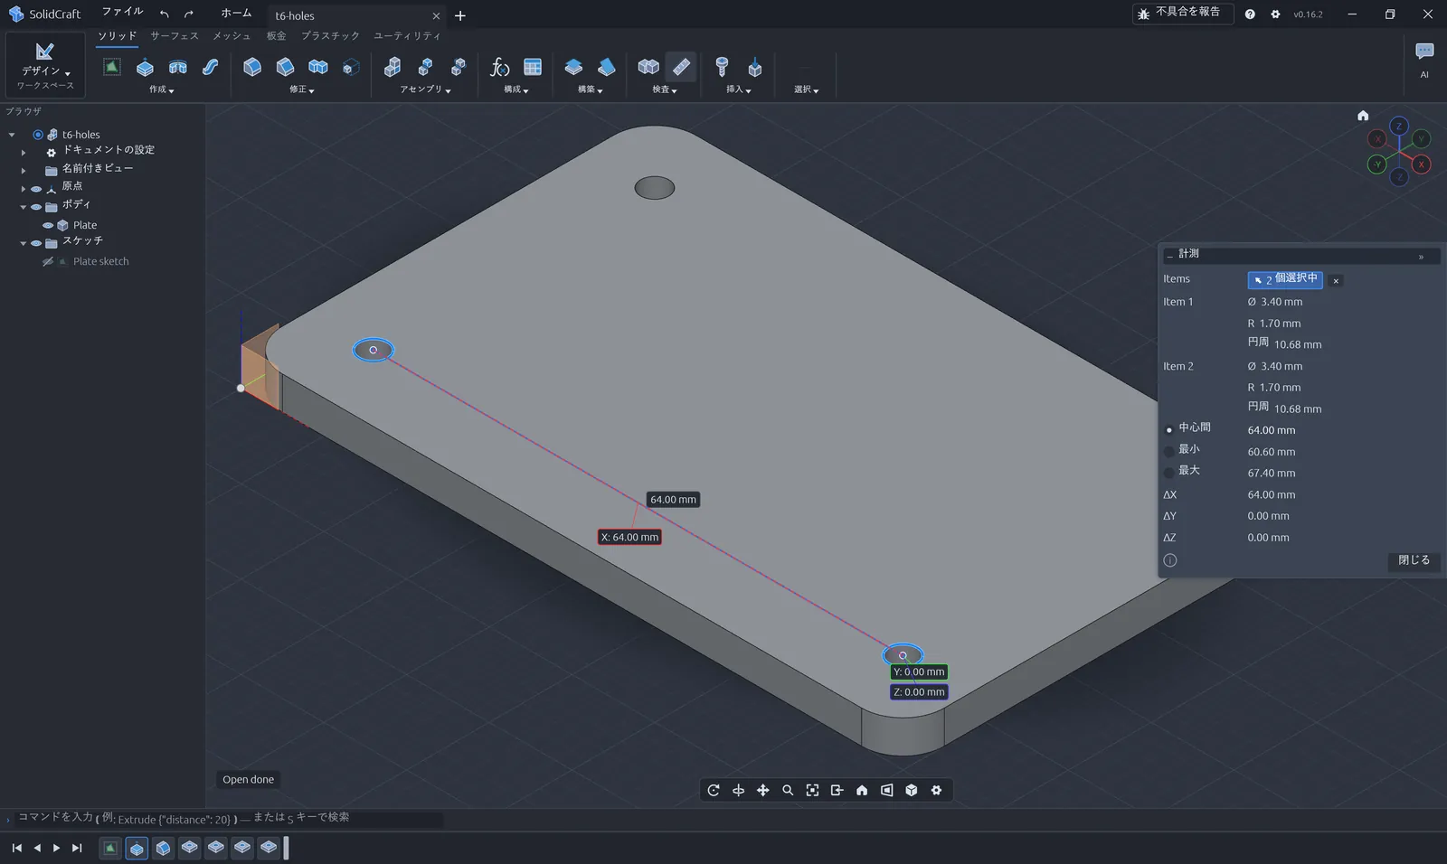Open the 修正 dropdown menu

[302, 89]
